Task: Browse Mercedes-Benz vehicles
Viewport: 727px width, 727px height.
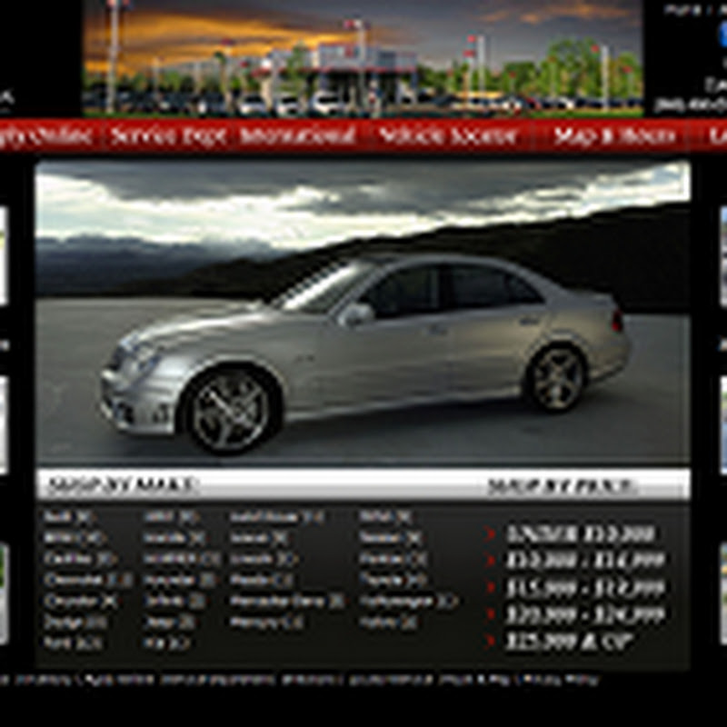Action: [287, 602]
